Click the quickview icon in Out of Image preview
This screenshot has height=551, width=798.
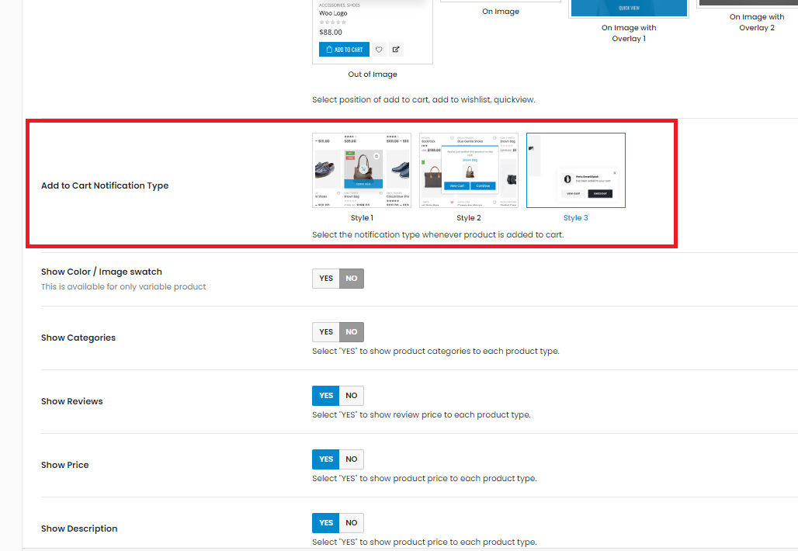click(396, 50)
